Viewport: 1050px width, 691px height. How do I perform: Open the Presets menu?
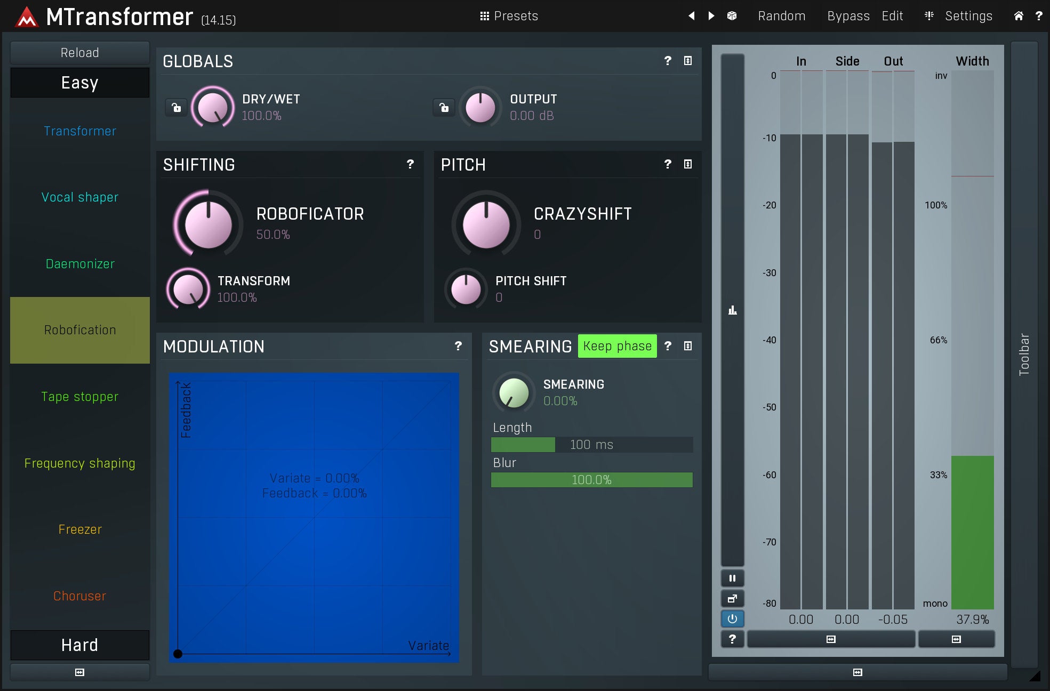509,16
